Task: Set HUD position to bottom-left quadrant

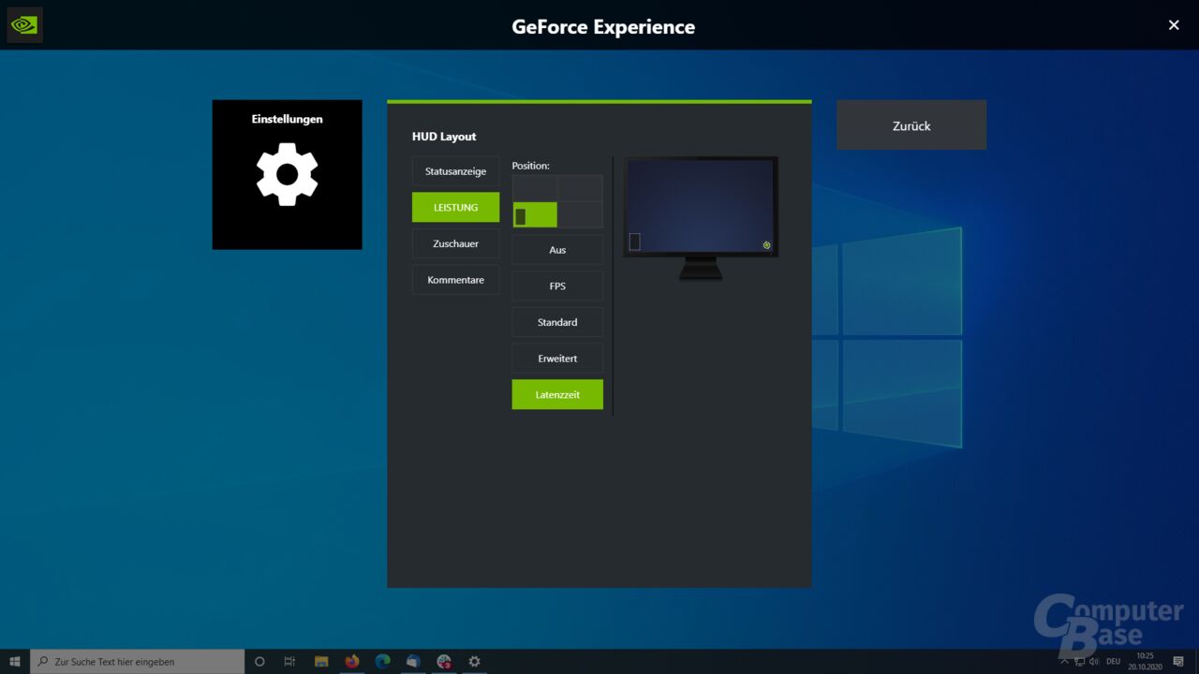Action: [x=535, y=214]
